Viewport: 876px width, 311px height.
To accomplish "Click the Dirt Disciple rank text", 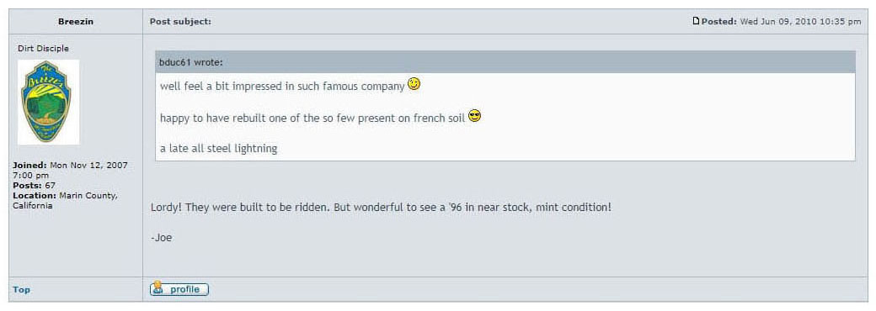I will (x=44, y=49).
